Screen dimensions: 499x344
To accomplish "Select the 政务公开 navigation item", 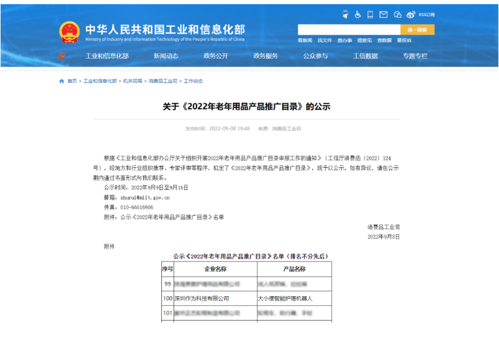I will [x=216, y=56].
